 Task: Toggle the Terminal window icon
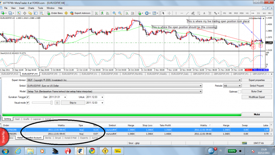[x=36, y=13]
